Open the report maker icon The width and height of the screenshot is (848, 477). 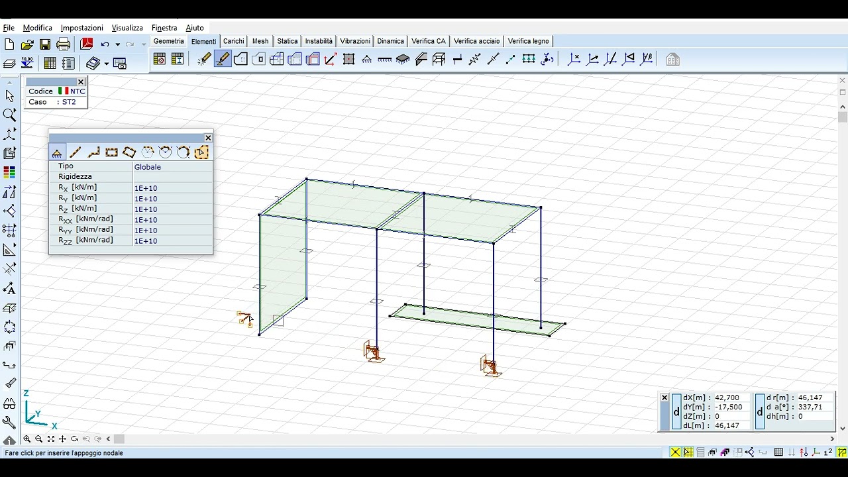68,64
